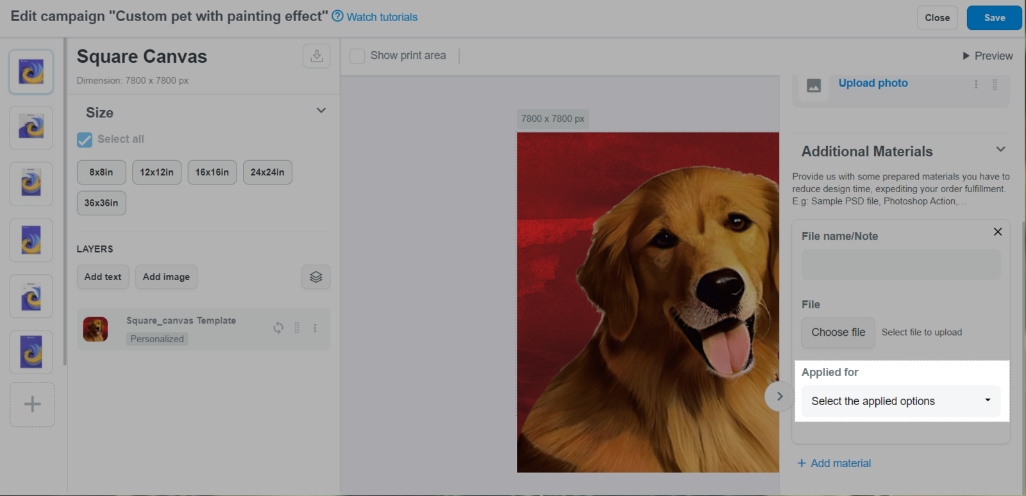1026x496 pixels.
Task: Click the Choose file button
Action: (838, 333)
